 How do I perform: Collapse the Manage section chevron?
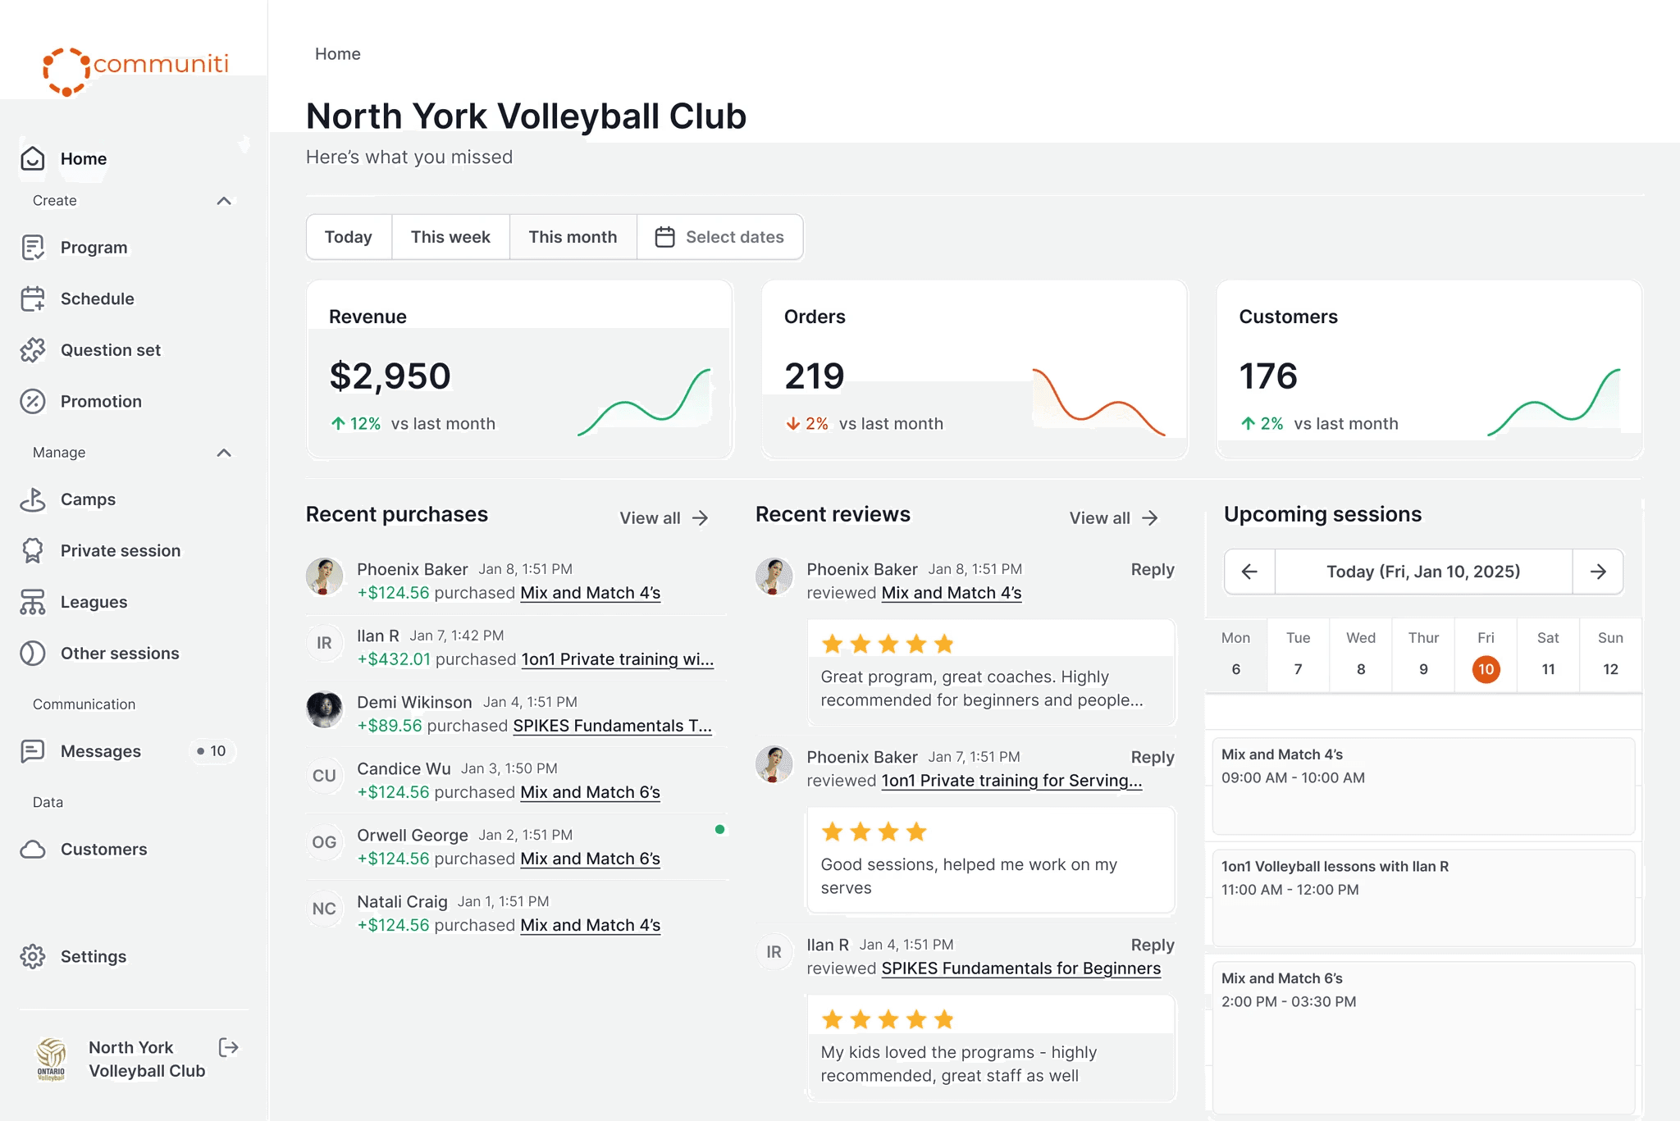(224, 453)
